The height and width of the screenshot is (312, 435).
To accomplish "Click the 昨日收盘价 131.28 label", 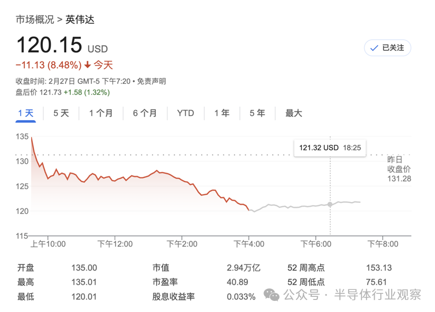I will (399, 169).
